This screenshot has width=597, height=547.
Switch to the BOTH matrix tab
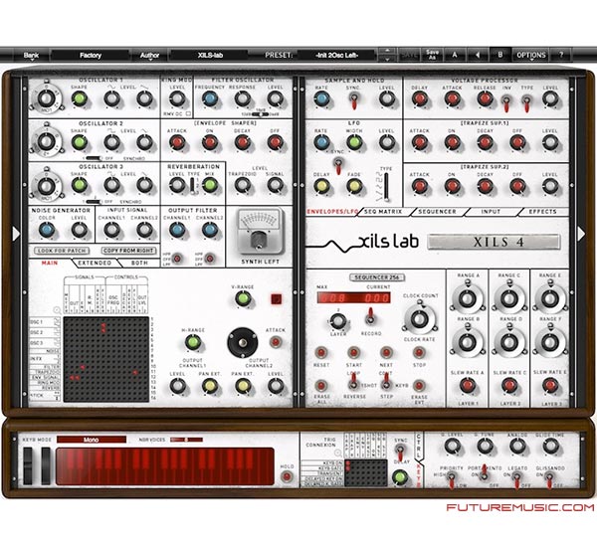pos(139,263)
